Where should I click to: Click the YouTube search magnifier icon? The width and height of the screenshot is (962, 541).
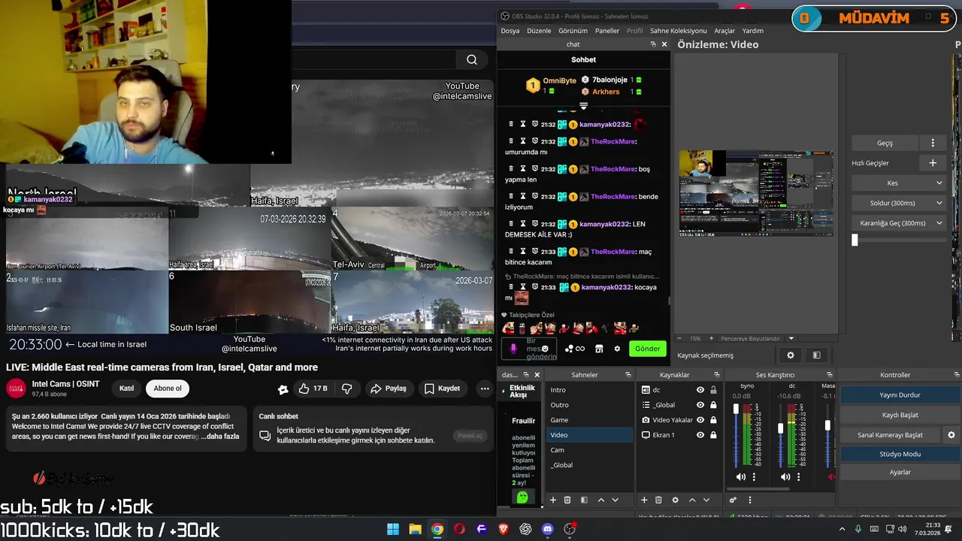pyautogui.click(x=471, y=60)
